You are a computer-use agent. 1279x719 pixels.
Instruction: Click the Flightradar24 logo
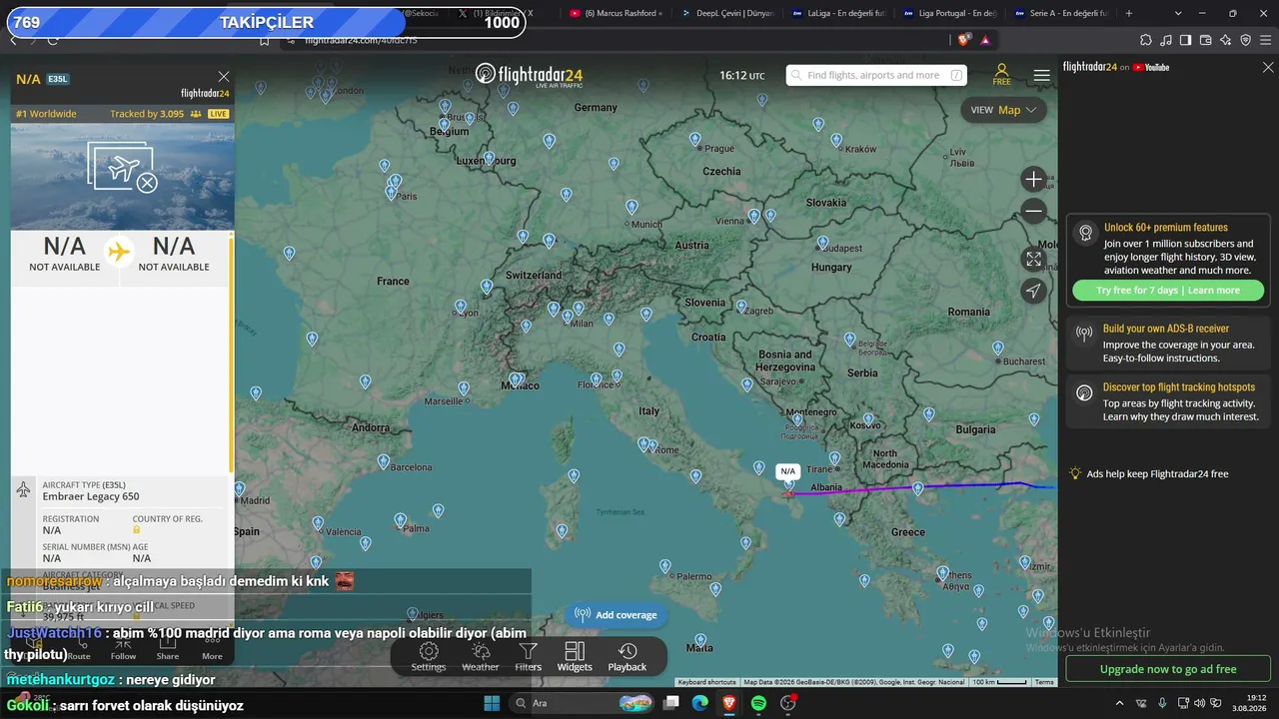tap(529, 75)
